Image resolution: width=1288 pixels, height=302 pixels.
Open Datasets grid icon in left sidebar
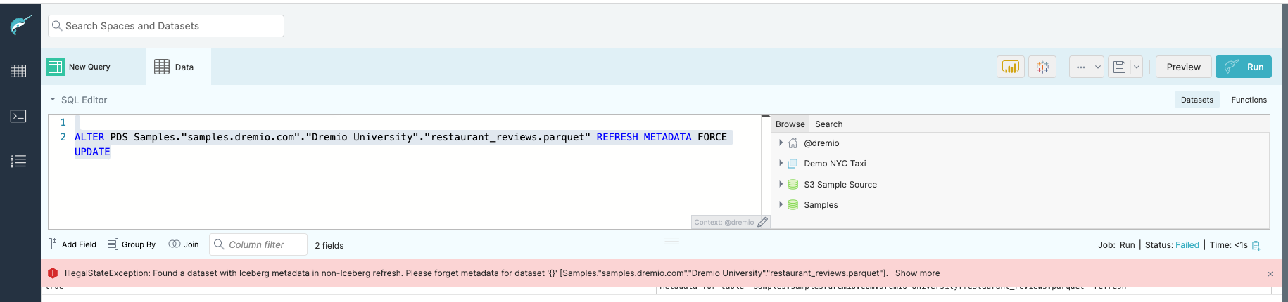[18, 71]
